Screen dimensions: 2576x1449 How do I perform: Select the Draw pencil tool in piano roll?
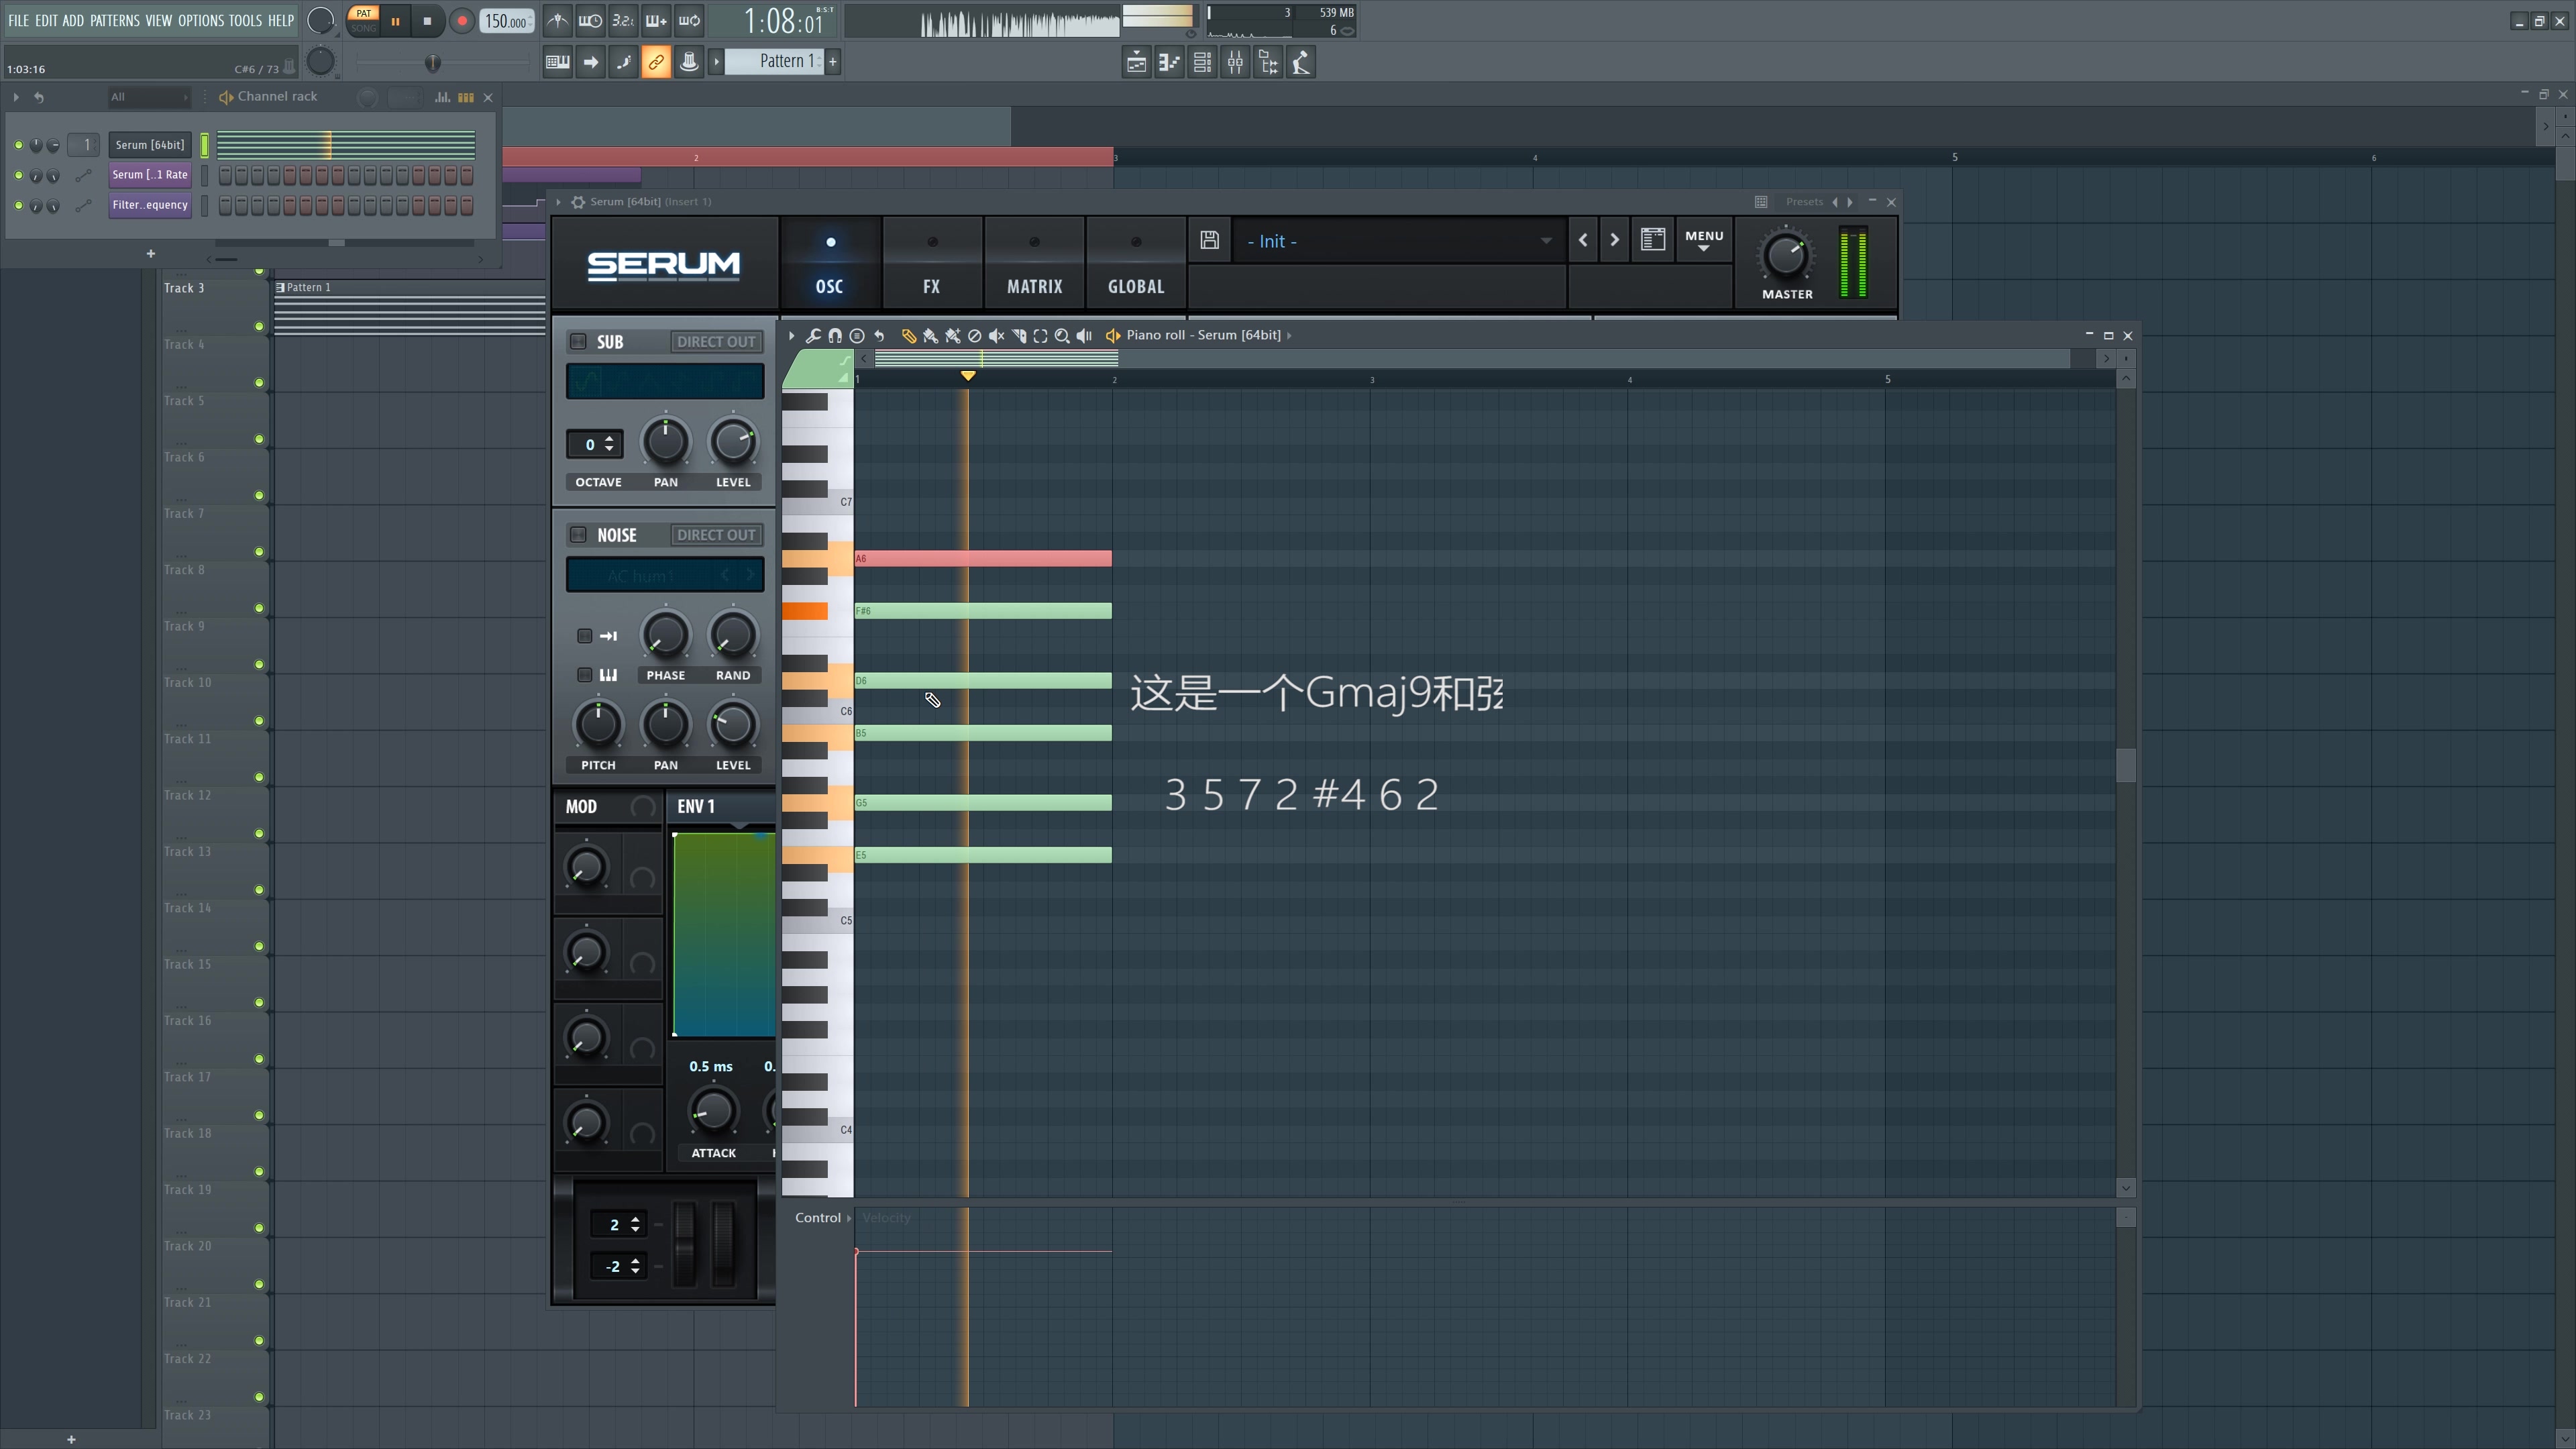(x=908, y=336)
